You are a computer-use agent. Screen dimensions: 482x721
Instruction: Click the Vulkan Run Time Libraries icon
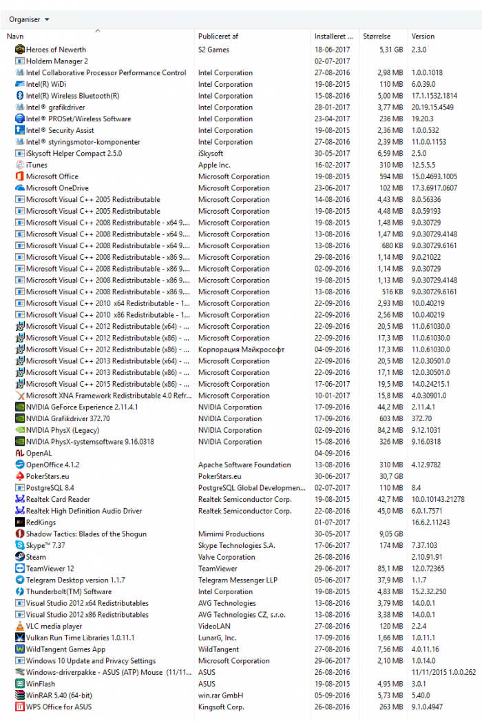click(x=20, y=638)
